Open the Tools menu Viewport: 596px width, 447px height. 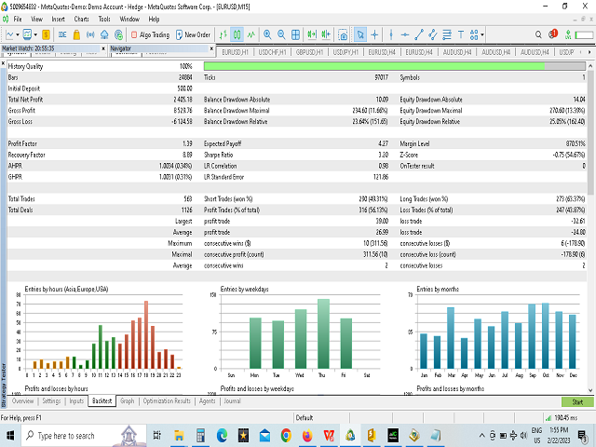pos(104,19)
